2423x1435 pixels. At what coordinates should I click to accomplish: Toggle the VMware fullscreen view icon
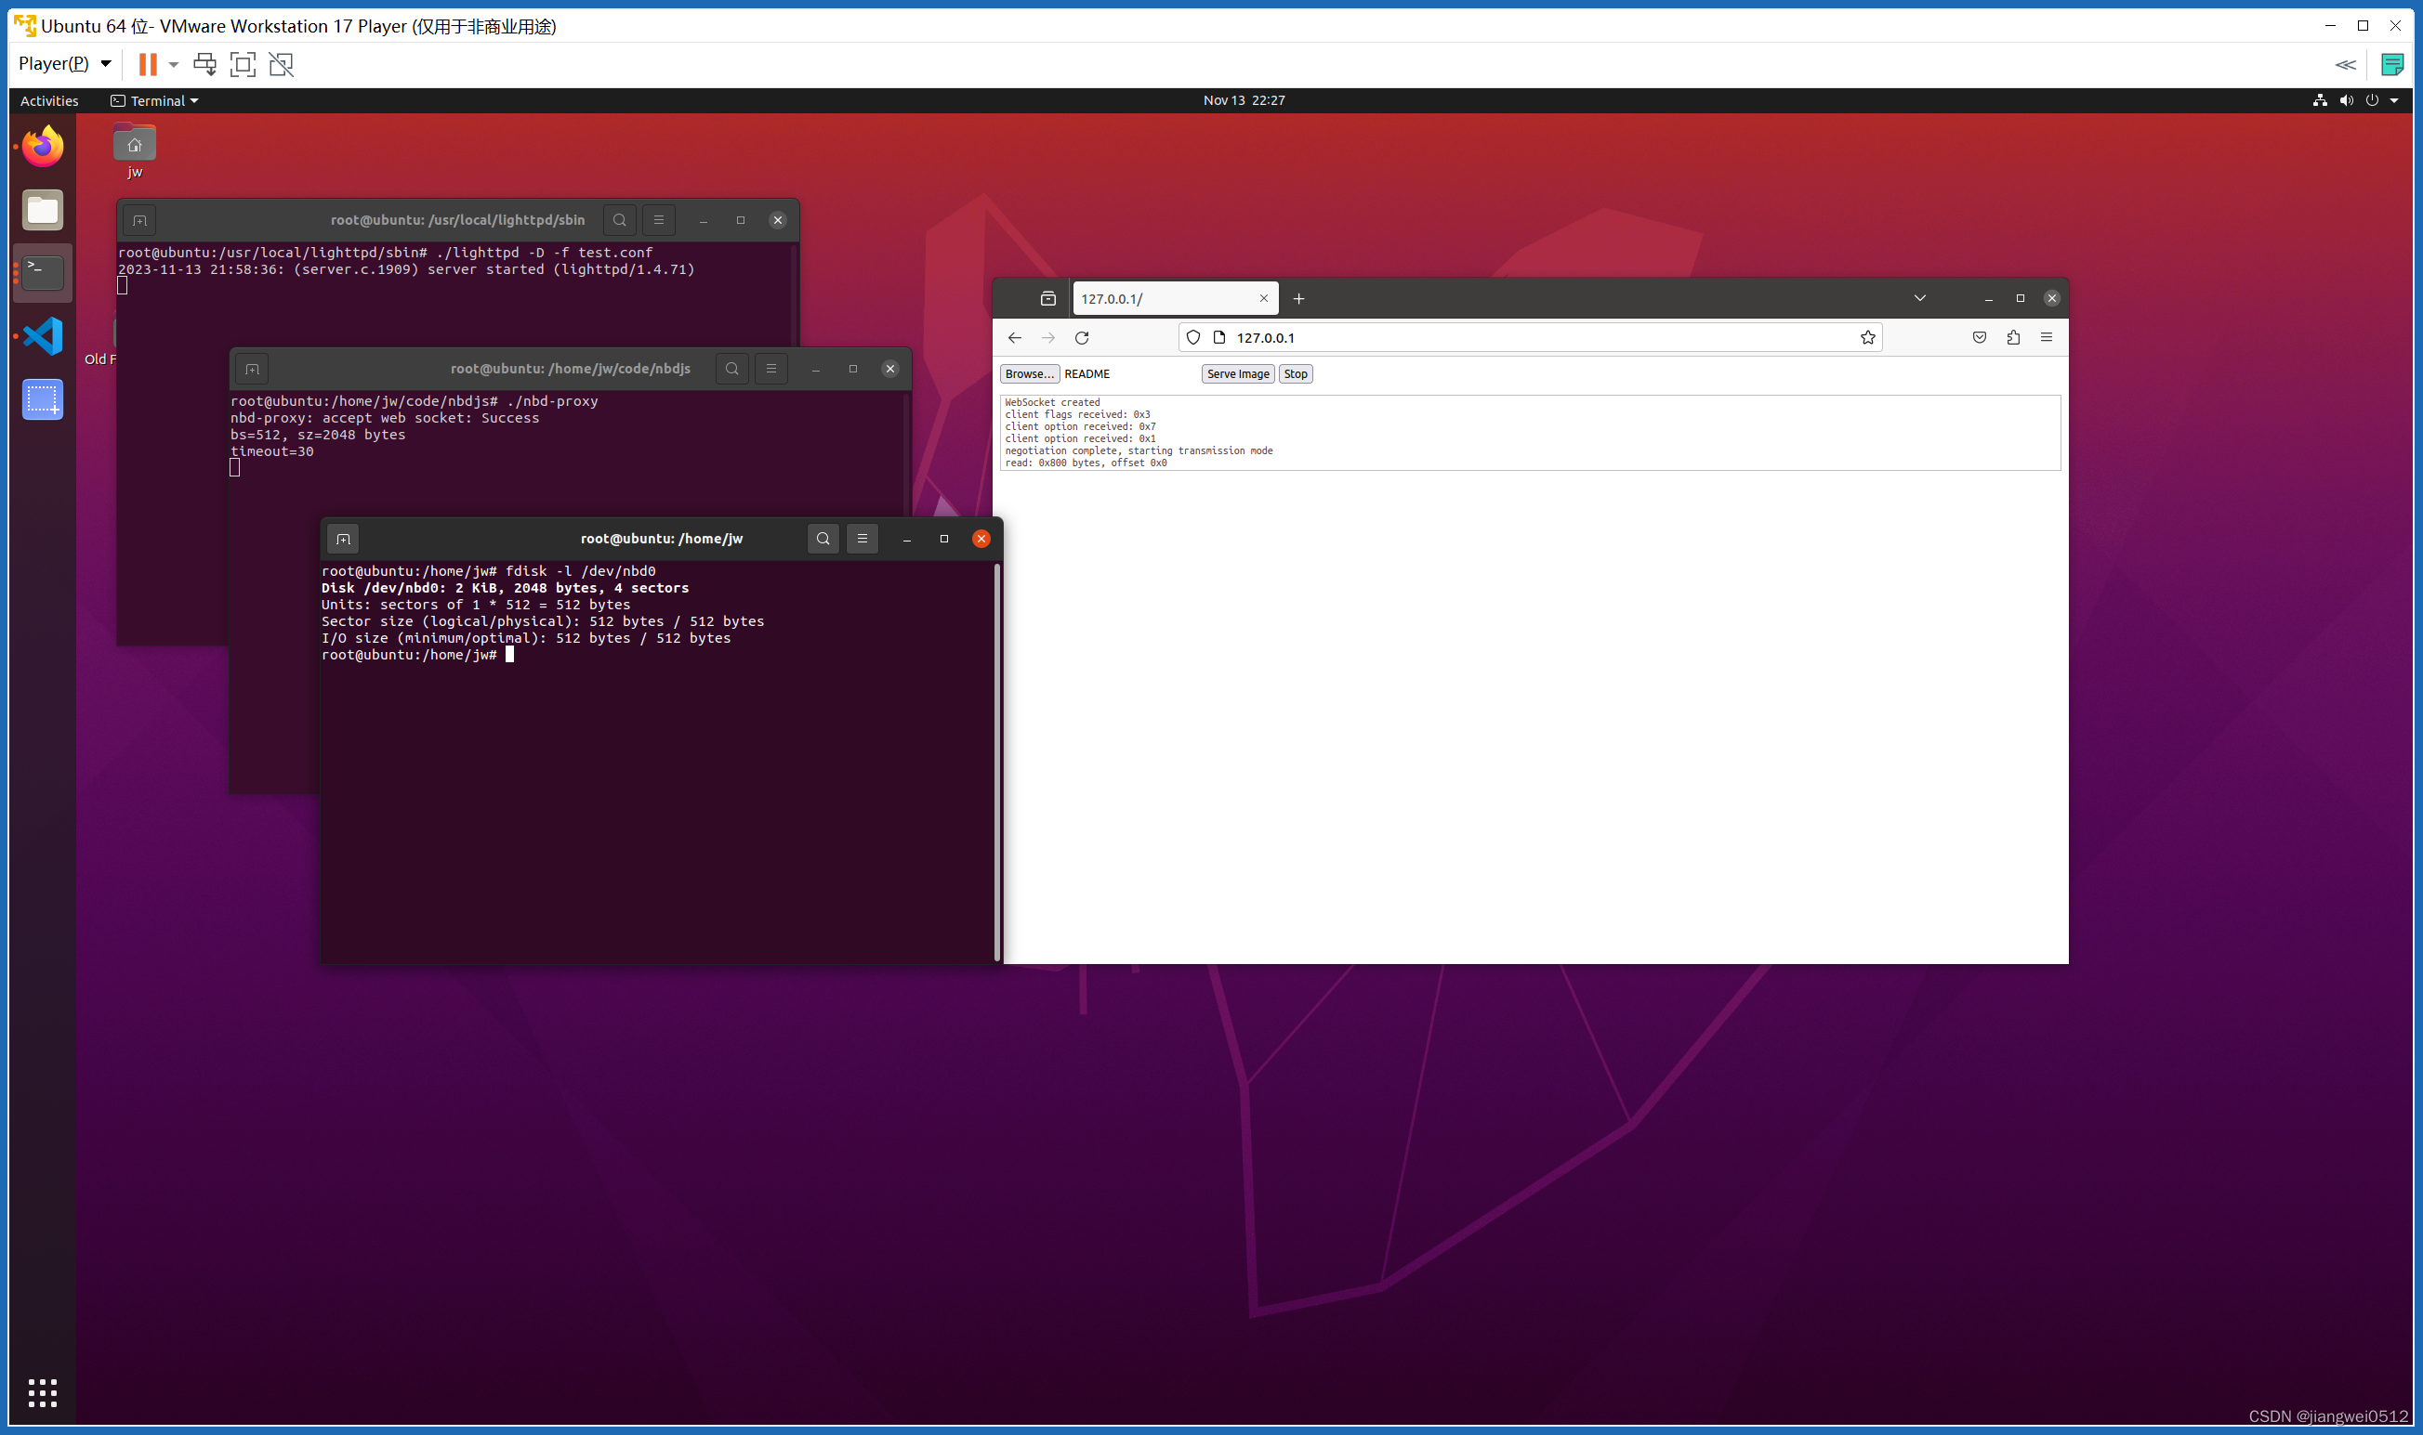pyautogui.click(x=243, y=63)
